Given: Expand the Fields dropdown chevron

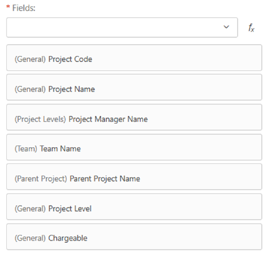Looking at the screenshot, I should (x=226, y=27).
